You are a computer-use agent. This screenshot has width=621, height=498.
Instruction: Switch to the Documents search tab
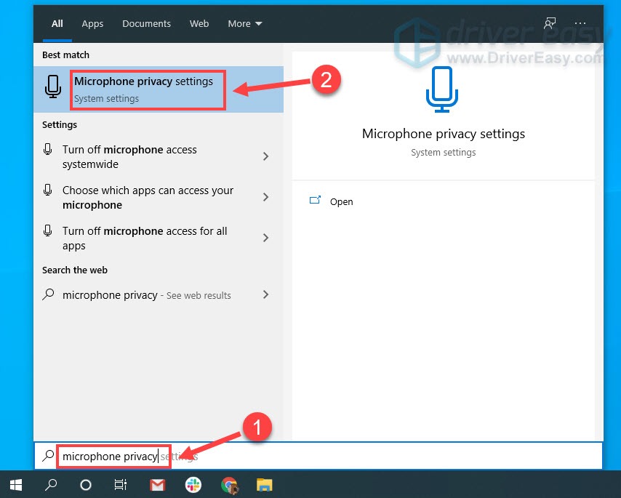tap(146, 23)
